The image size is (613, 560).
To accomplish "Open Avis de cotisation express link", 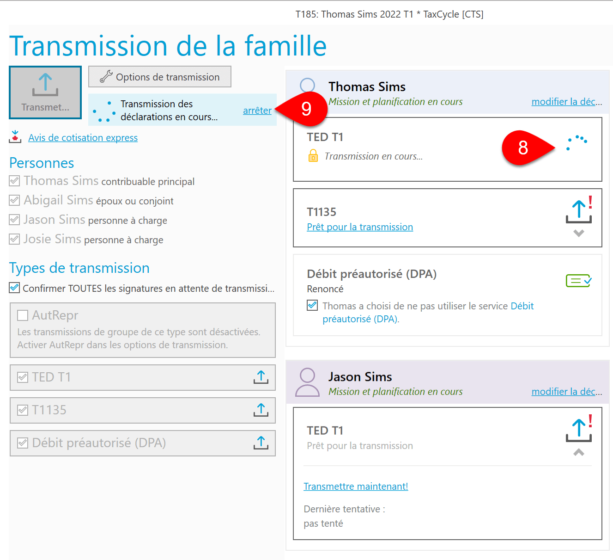I will pyautogui.click(x=83, y=138).
